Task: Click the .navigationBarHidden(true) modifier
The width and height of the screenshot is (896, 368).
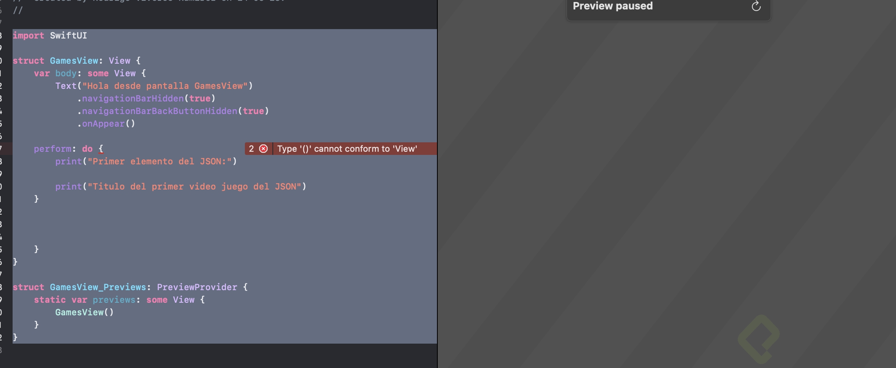Action: click(x=146, y=98)
